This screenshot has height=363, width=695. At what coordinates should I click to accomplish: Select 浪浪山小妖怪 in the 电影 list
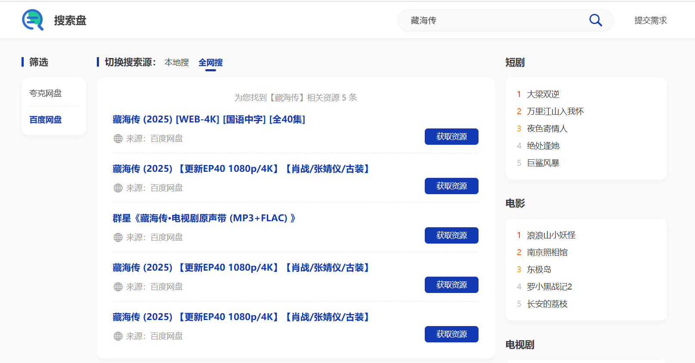[x=551, y=235]
